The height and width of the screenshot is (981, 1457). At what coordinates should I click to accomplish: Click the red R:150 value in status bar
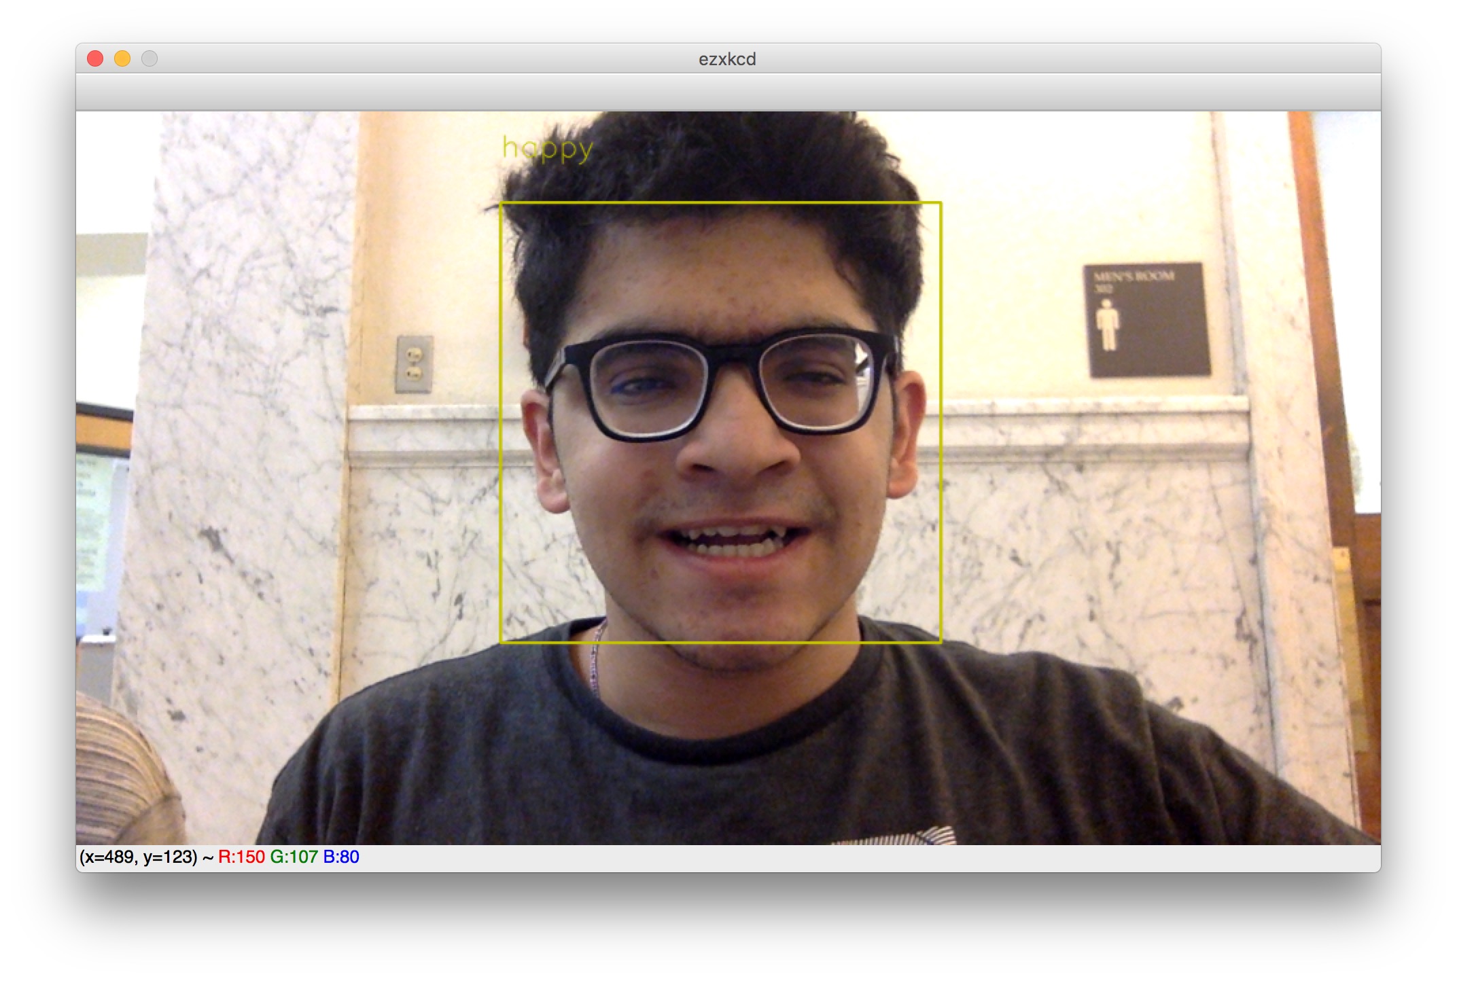click(241, 857)
